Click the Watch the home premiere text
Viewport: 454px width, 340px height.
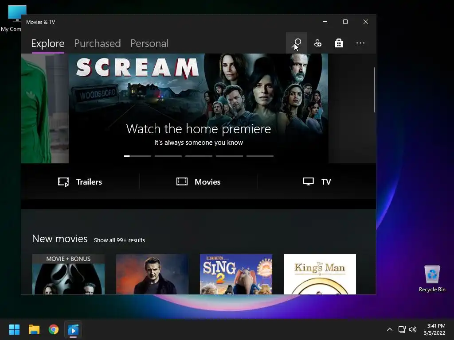(199, 129)
